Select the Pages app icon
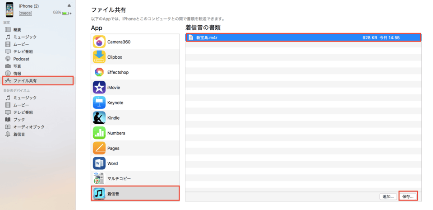The image size is (433, 210). coord(99,149)
